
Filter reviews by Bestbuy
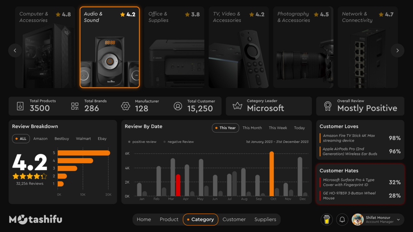(62, 139)
